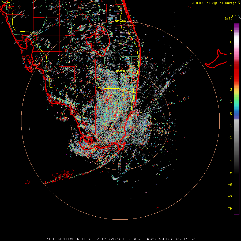Click DIFFERENTIAL REFLECTIVITY in the bottom caption
The height and width of the screenshot is (241, 241).
point(76,239)
